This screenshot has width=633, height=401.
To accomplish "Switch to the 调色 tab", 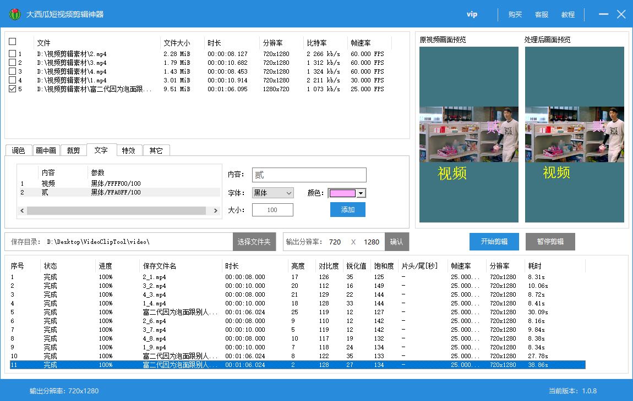I will [x=19, y=151].
